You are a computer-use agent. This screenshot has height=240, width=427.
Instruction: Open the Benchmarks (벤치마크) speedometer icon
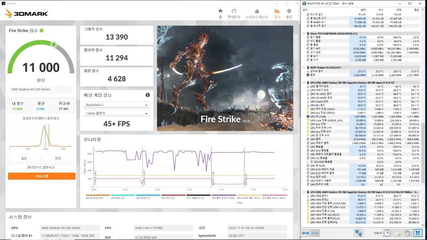coord(234,11)
